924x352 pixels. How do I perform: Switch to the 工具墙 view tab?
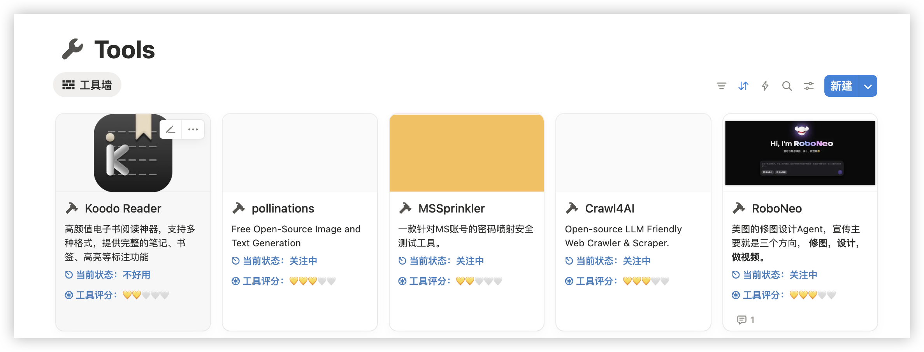pyautogui.click(x=87, y=85)
